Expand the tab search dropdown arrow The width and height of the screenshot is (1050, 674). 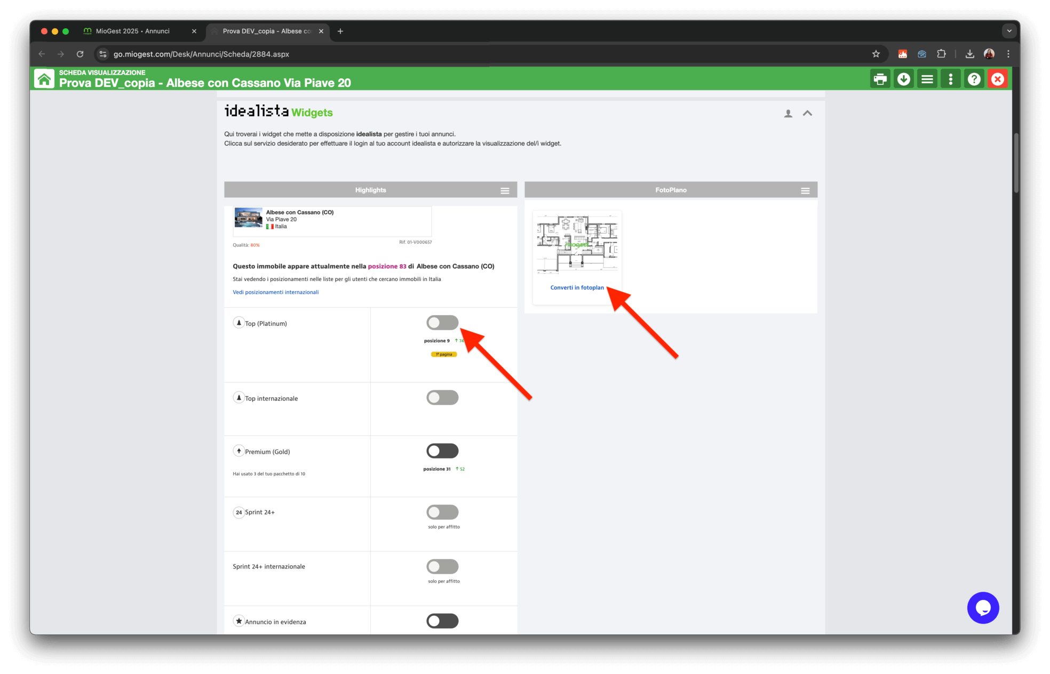1009,31
